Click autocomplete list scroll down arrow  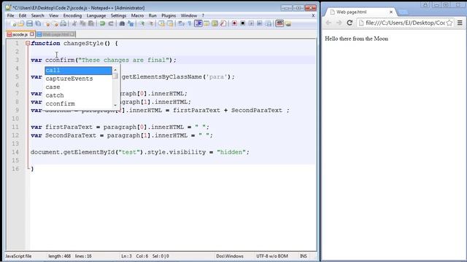click(x=115, y=105)
